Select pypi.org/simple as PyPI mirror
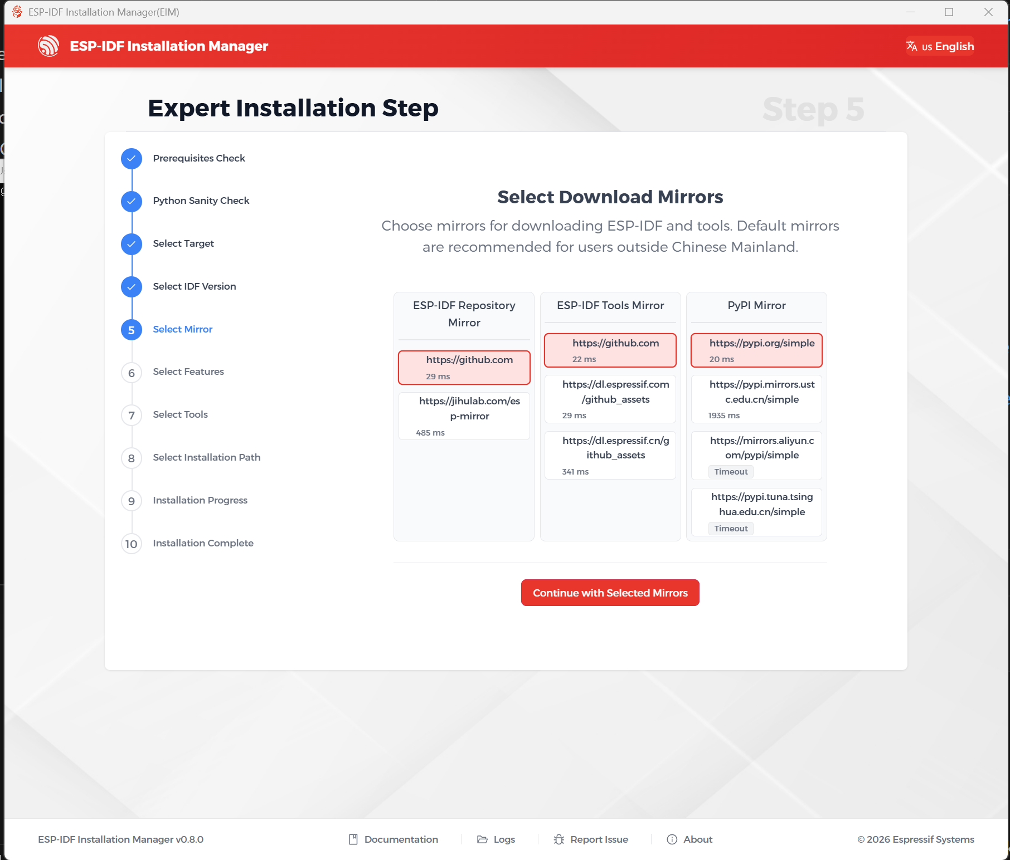Image resolution: width=1010 pixels, height=860 pixels. tap(756, 350)
